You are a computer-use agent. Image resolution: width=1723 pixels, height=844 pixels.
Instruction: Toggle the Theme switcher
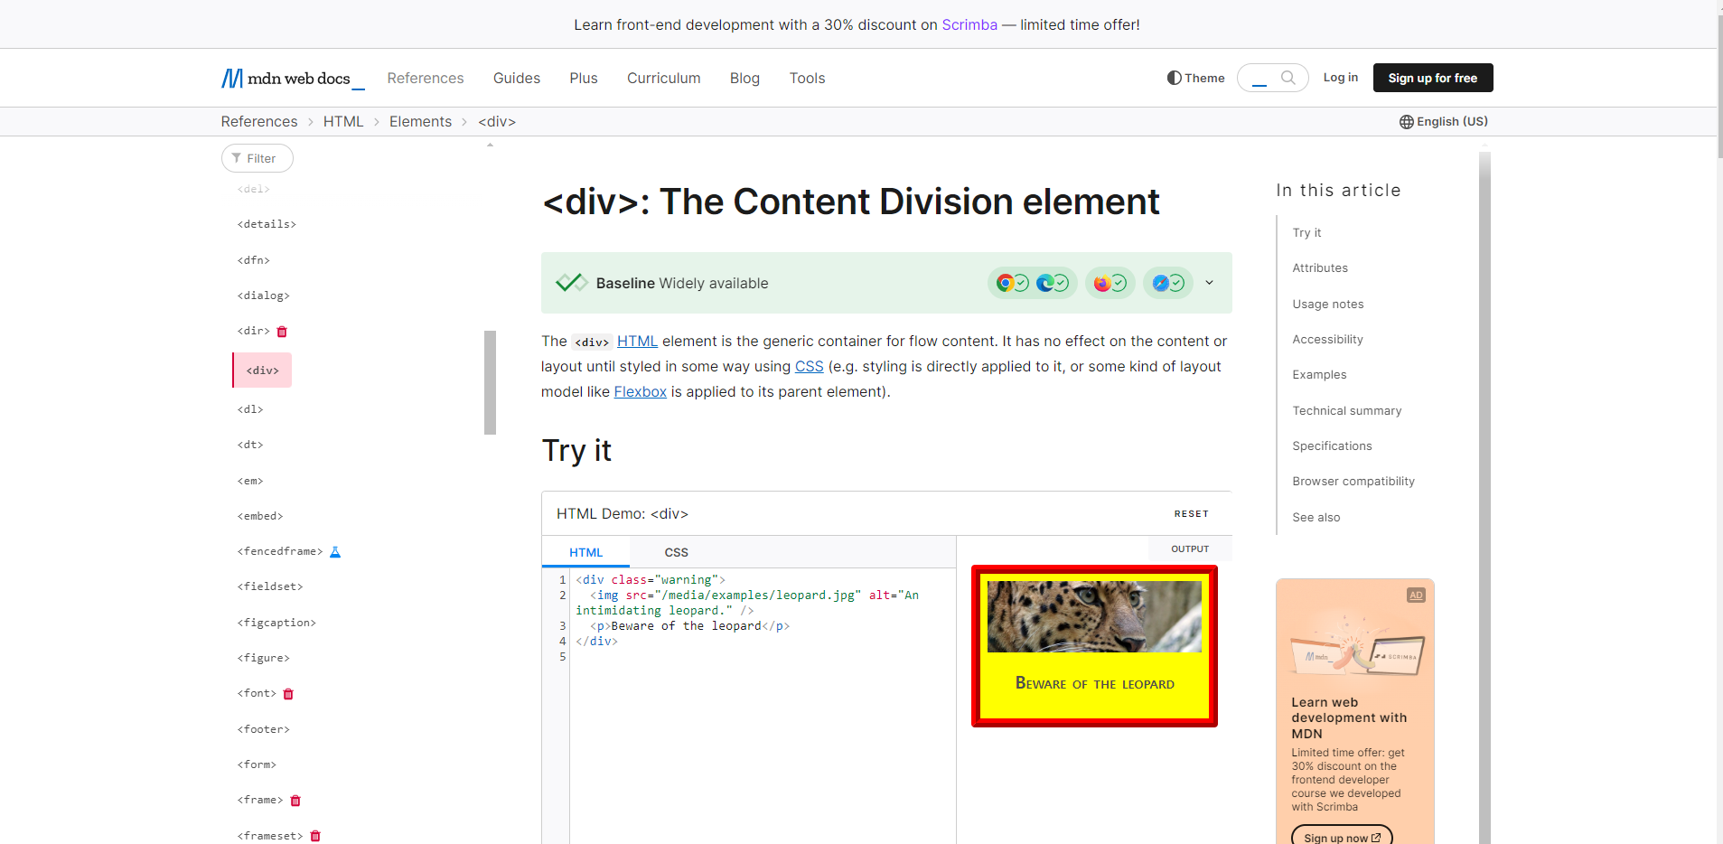[1195, 78]
